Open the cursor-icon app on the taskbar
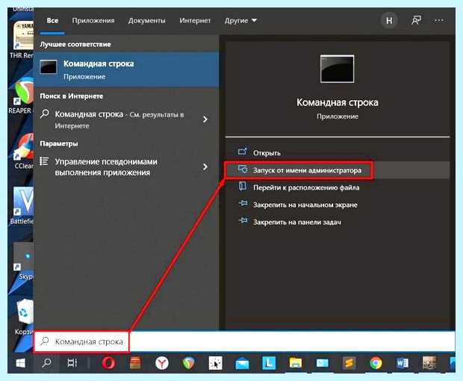The height and width of the screenshot is (381, 463). 216,363
